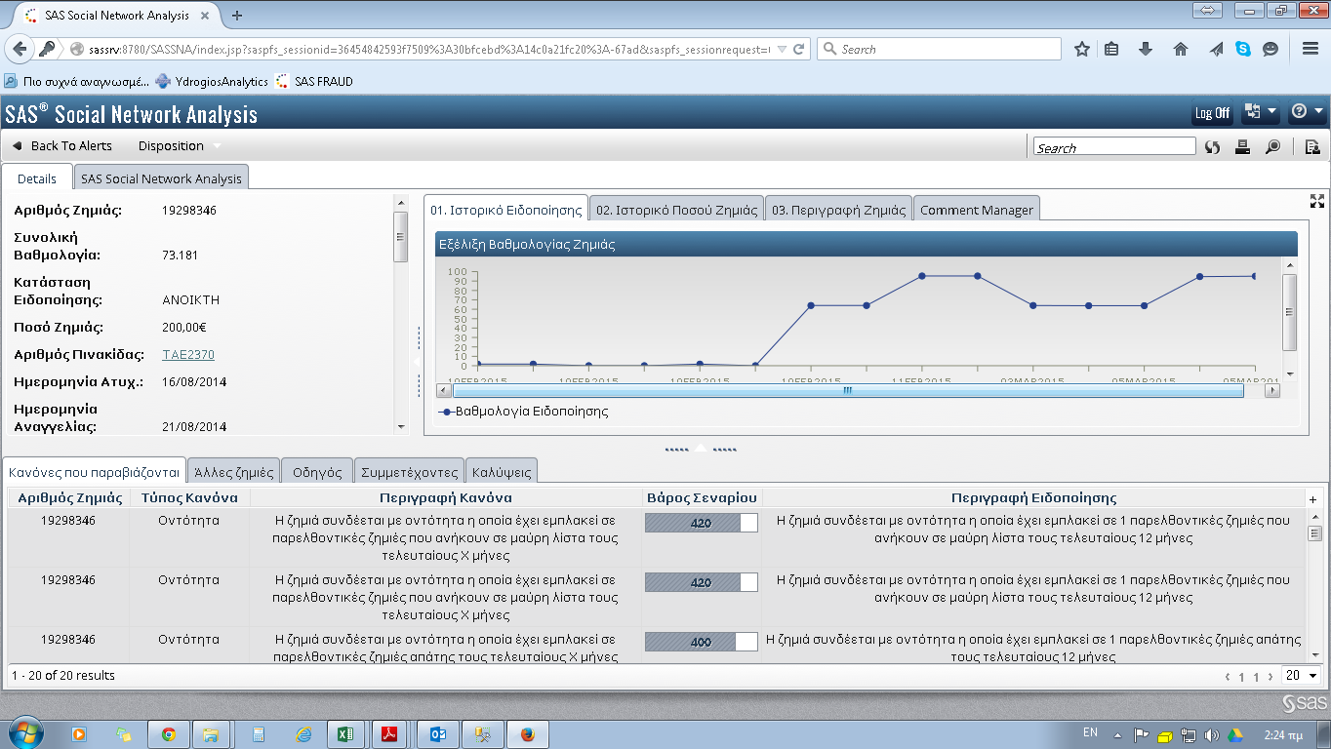
Task: Open the application switcher dropdown next to Log Off
Action: [x=1261, y=112]
